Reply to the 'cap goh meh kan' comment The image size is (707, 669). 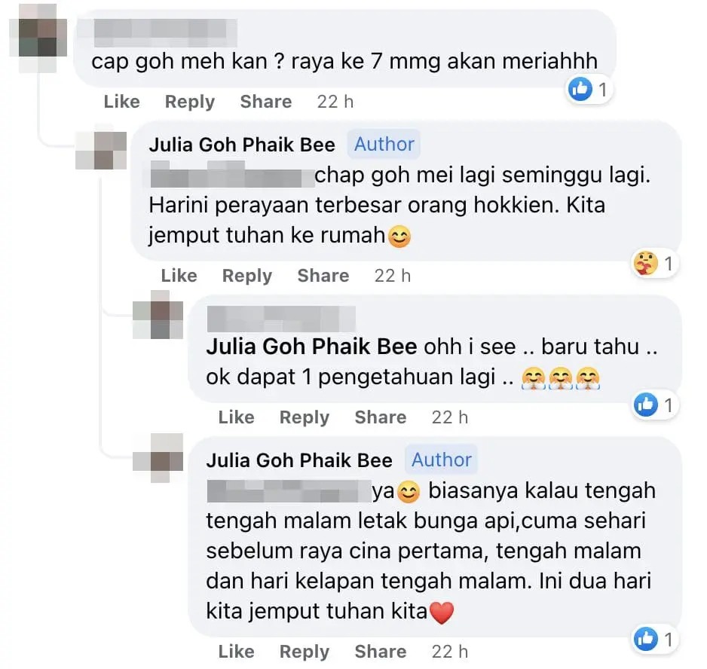[x=190, y=102]
